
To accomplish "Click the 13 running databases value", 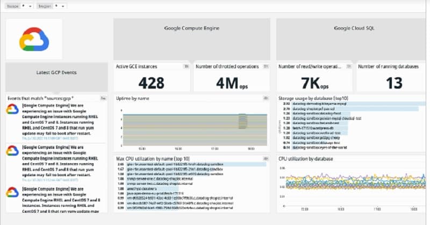I will click(394, 83).
